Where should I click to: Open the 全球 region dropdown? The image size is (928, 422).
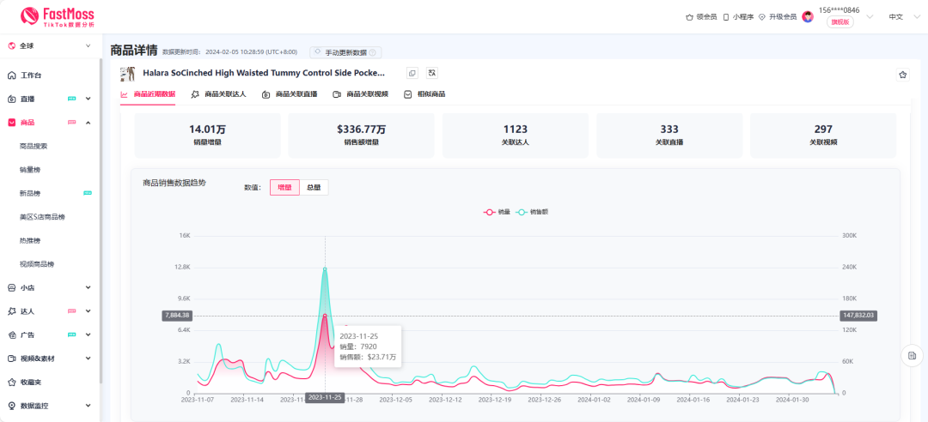[x=50, y=45]
